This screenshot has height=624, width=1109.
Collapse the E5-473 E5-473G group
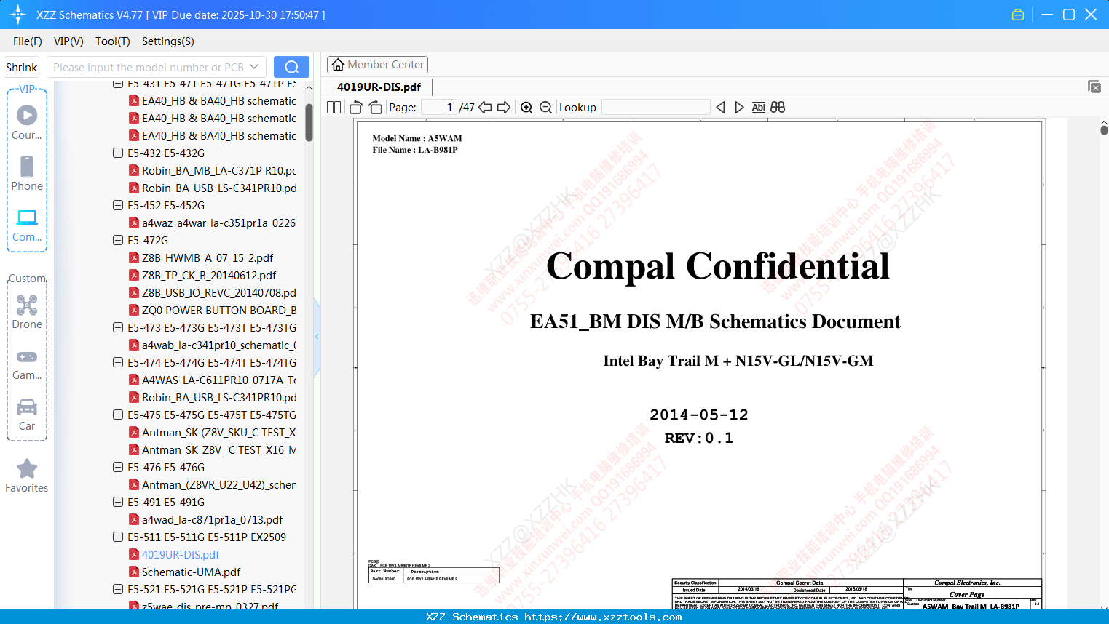(x=118, y=327)
